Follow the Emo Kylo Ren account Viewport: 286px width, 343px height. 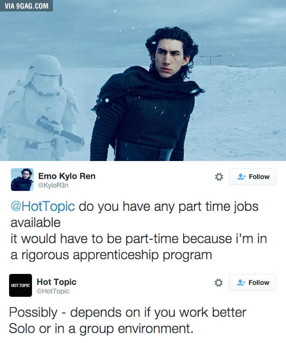(x=253, y=177)
